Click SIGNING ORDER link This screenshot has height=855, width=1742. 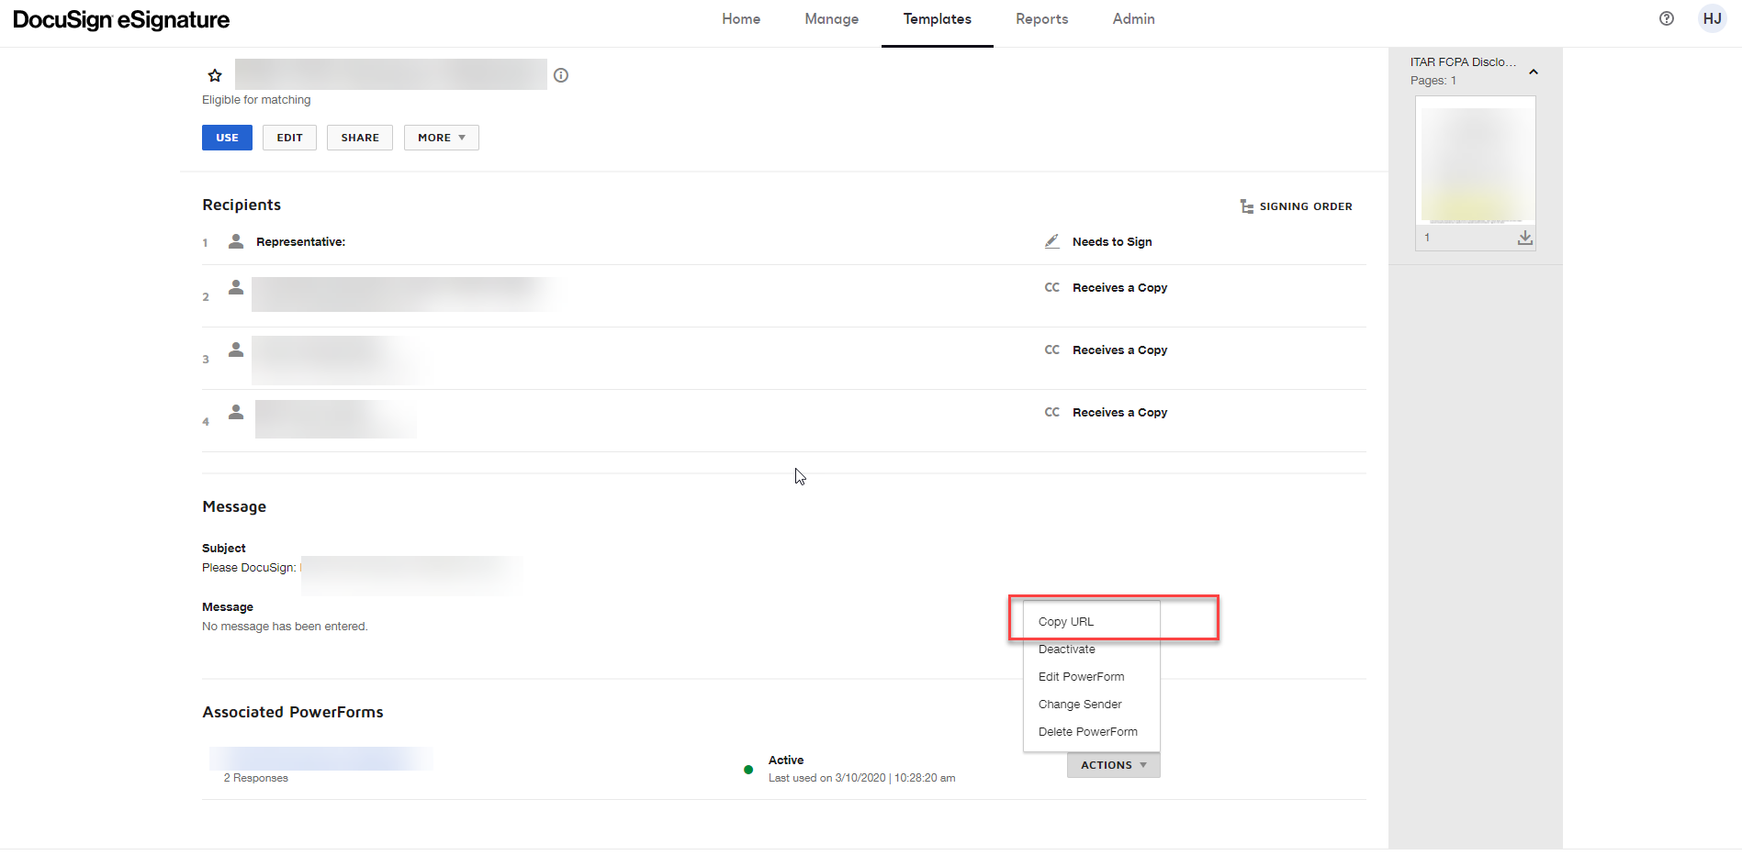[1306, 206]
